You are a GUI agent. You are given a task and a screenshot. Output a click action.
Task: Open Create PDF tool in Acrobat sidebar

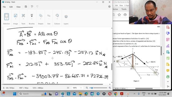click(x=168, y=27)
